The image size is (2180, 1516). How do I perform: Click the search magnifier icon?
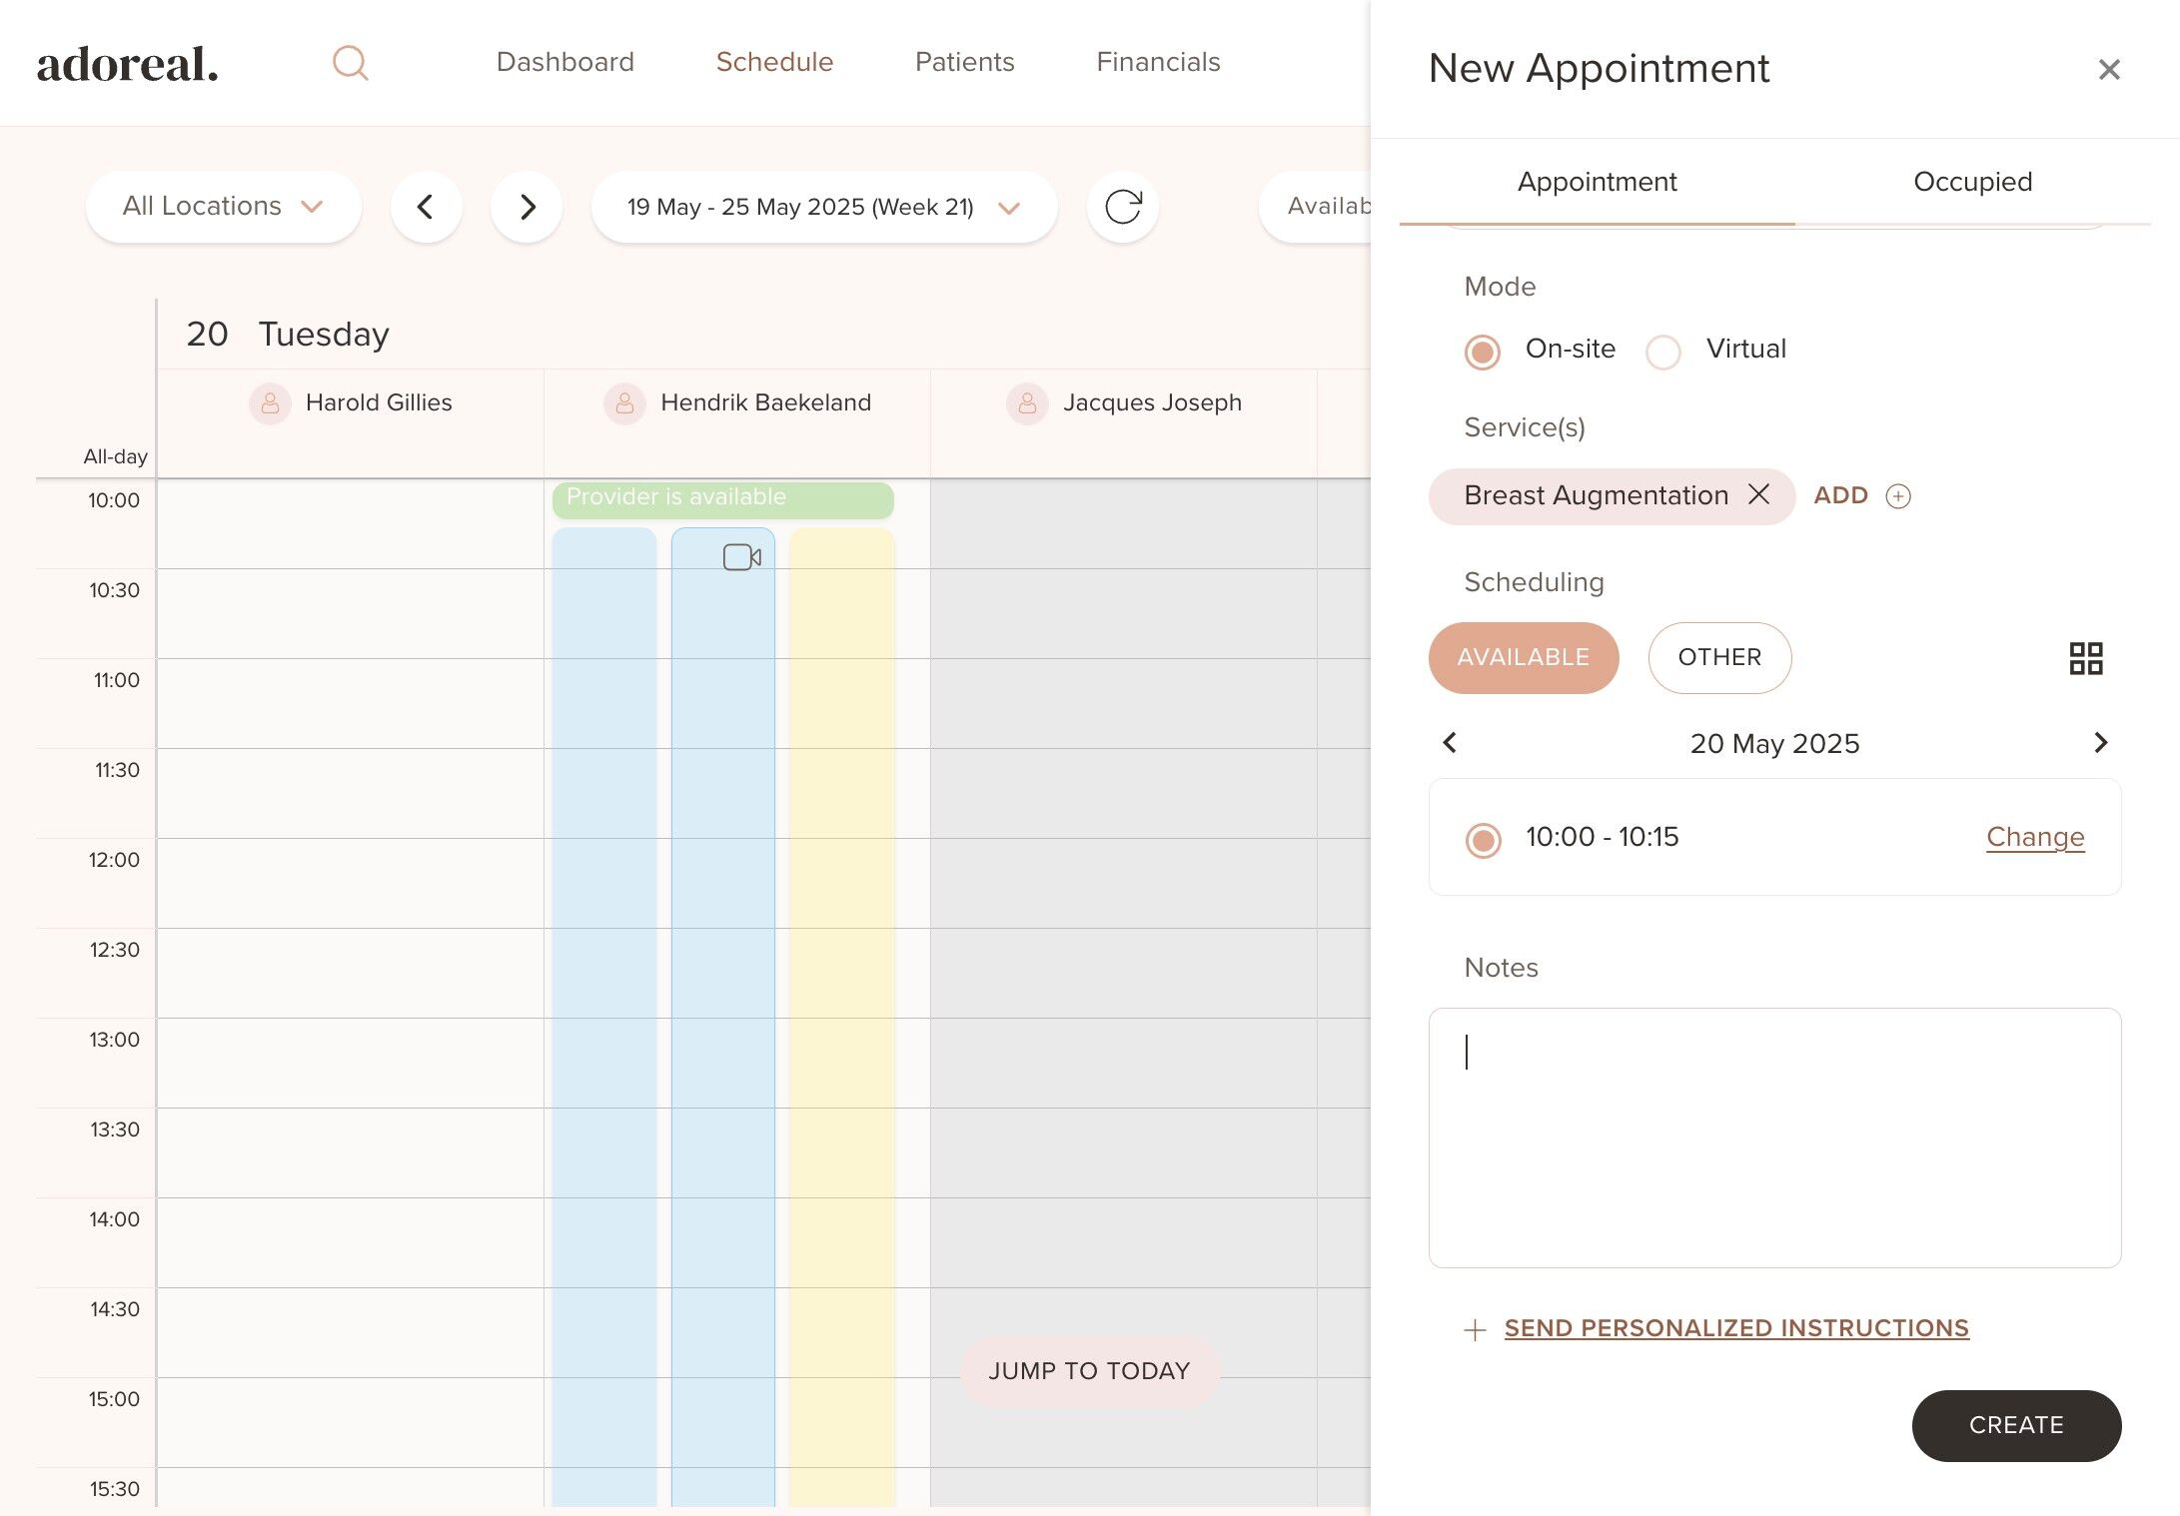350,63
